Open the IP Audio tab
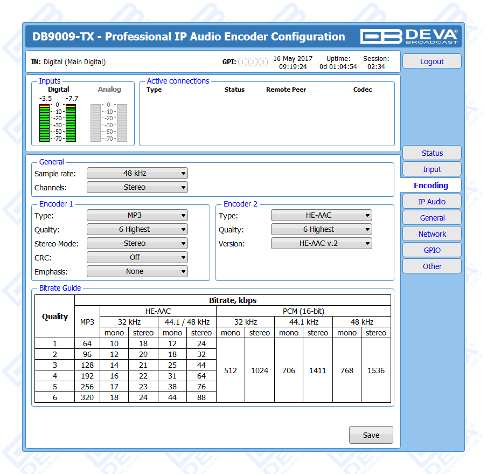The height and width of the screenshot is (474, 487). point(432,202)
